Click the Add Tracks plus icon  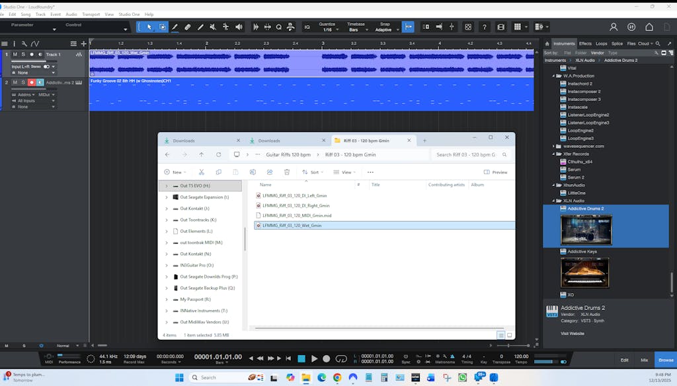pos(83,44)
